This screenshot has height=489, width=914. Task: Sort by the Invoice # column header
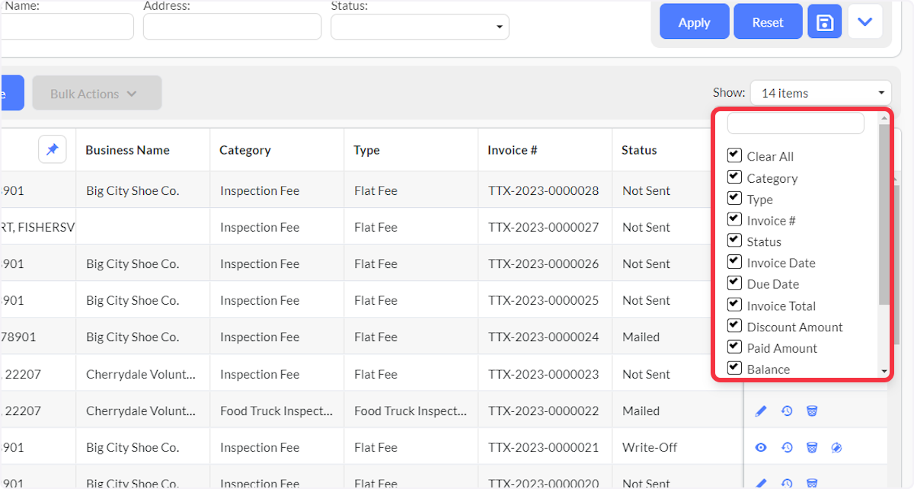pyautogui.click(x=513, y=150)
